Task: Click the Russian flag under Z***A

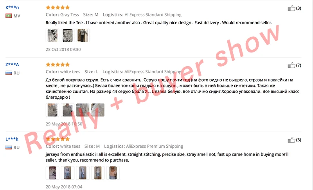Action: 9,73
